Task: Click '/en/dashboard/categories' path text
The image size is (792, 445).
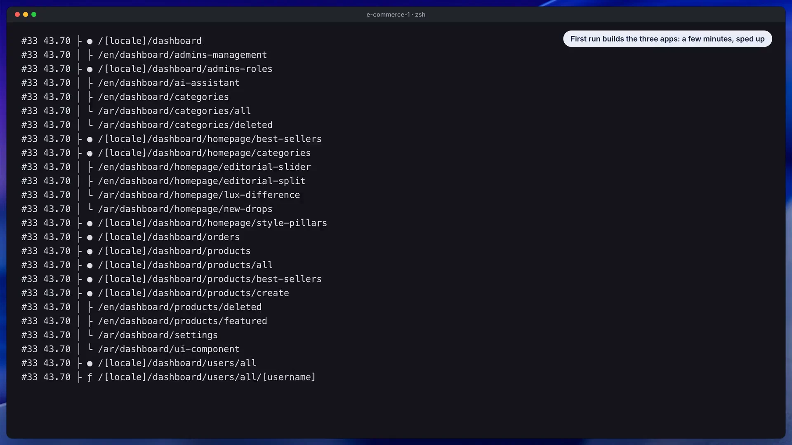Action: tap(163, 97)
